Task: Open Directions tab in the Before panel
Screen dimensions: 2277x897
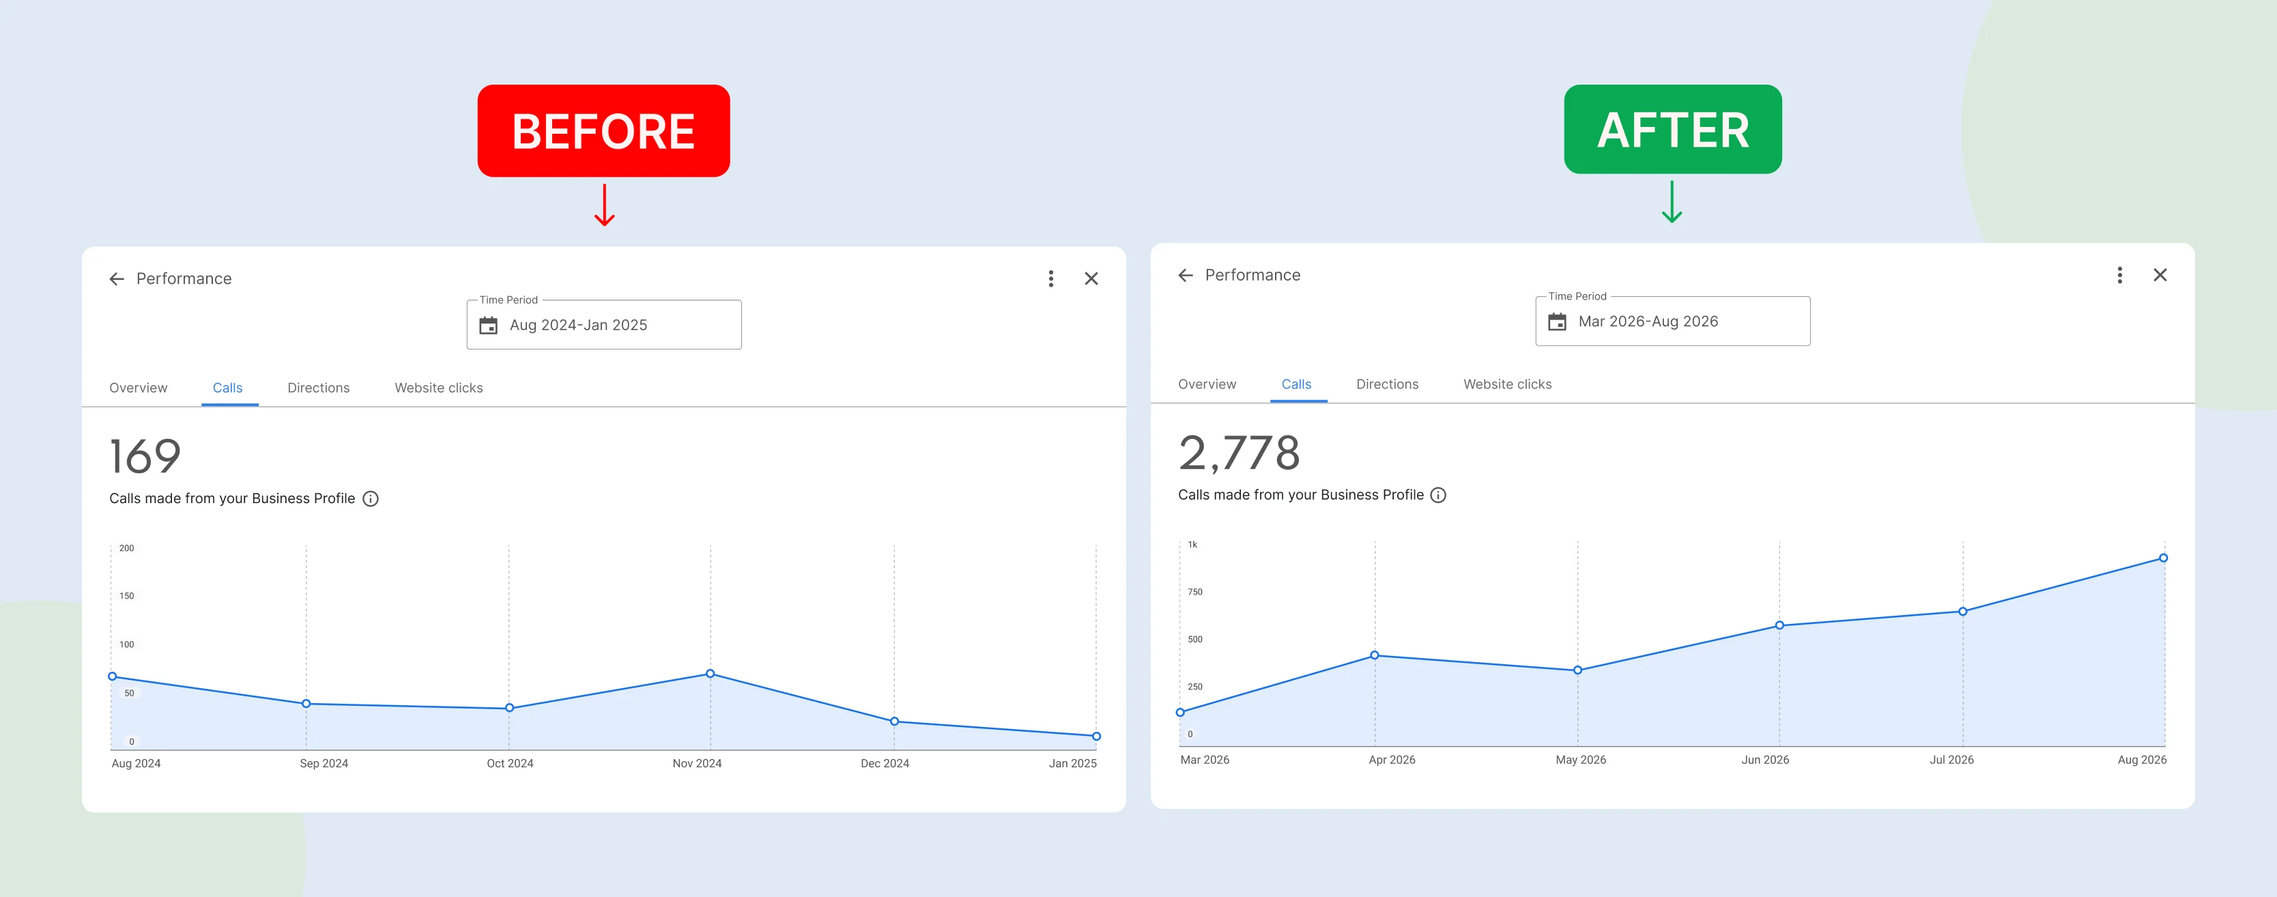Action: coord(318,388)
